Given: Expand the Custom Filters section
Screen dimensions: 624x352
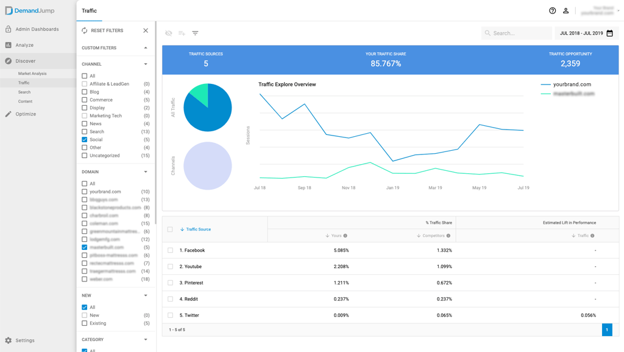Looking at the screenshot, I should pyautogui.click(x=146, y=47).
